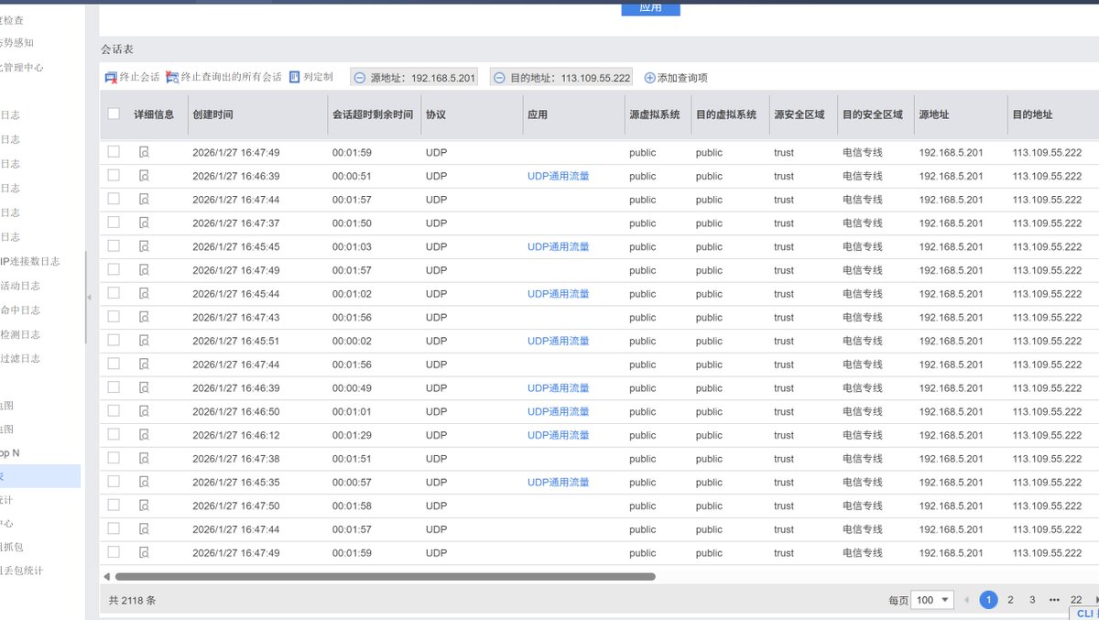This screenshot has height=620, width=1099.
Task: Check the box for session created 16:45:35
Action: point(114,482)
